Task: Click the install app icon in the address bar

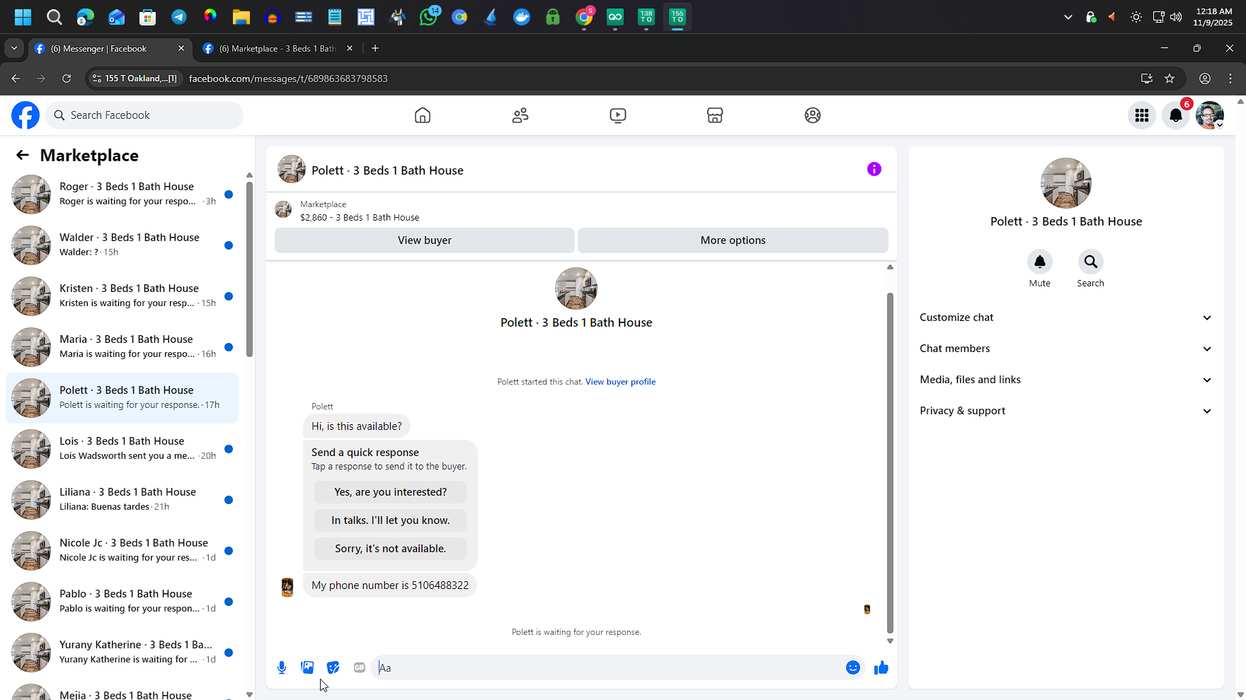Action: pyautogui.click(x=1147, y=78)
